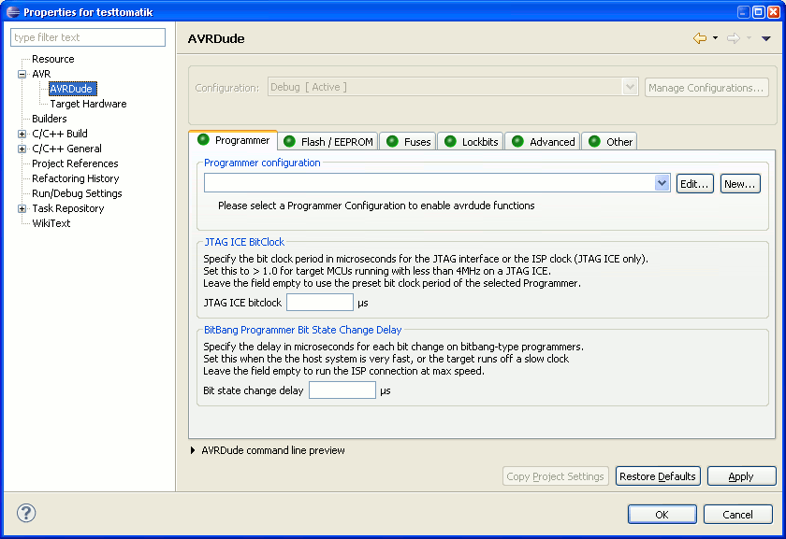Select Task Repository tree item label
Screen dimensions: 786x539
[68, 208]
